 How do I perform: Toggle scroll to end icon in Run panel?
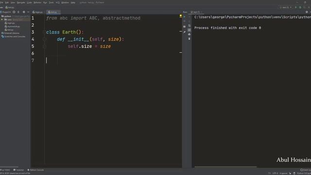[189, 30]
